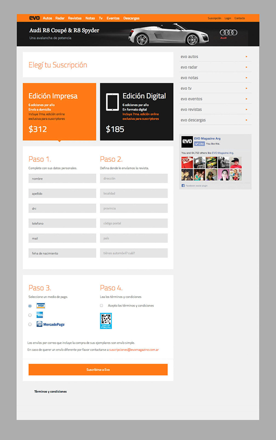Expand evo autos sidebar arrow

click(247, 57)
